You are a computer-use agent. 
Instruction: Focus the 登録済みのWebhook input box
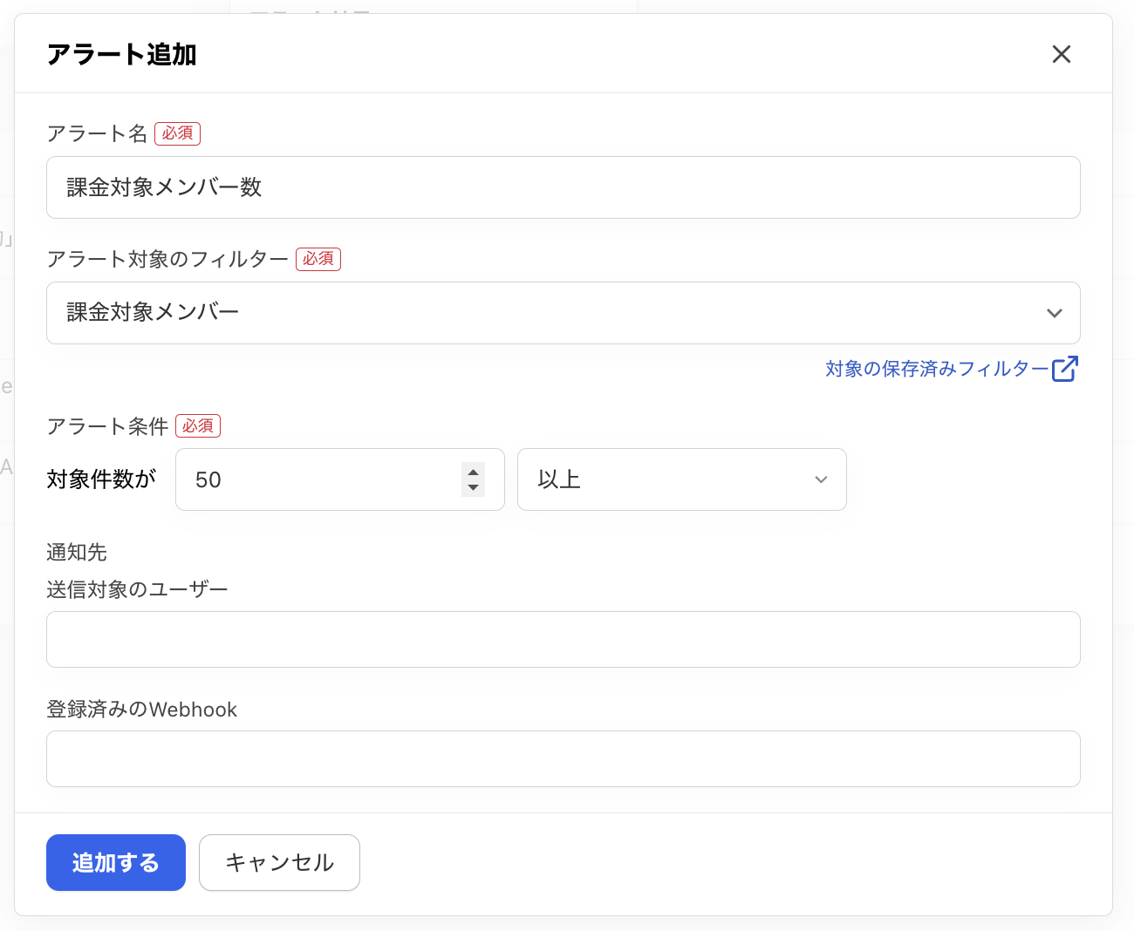click(x=563, y=758)
